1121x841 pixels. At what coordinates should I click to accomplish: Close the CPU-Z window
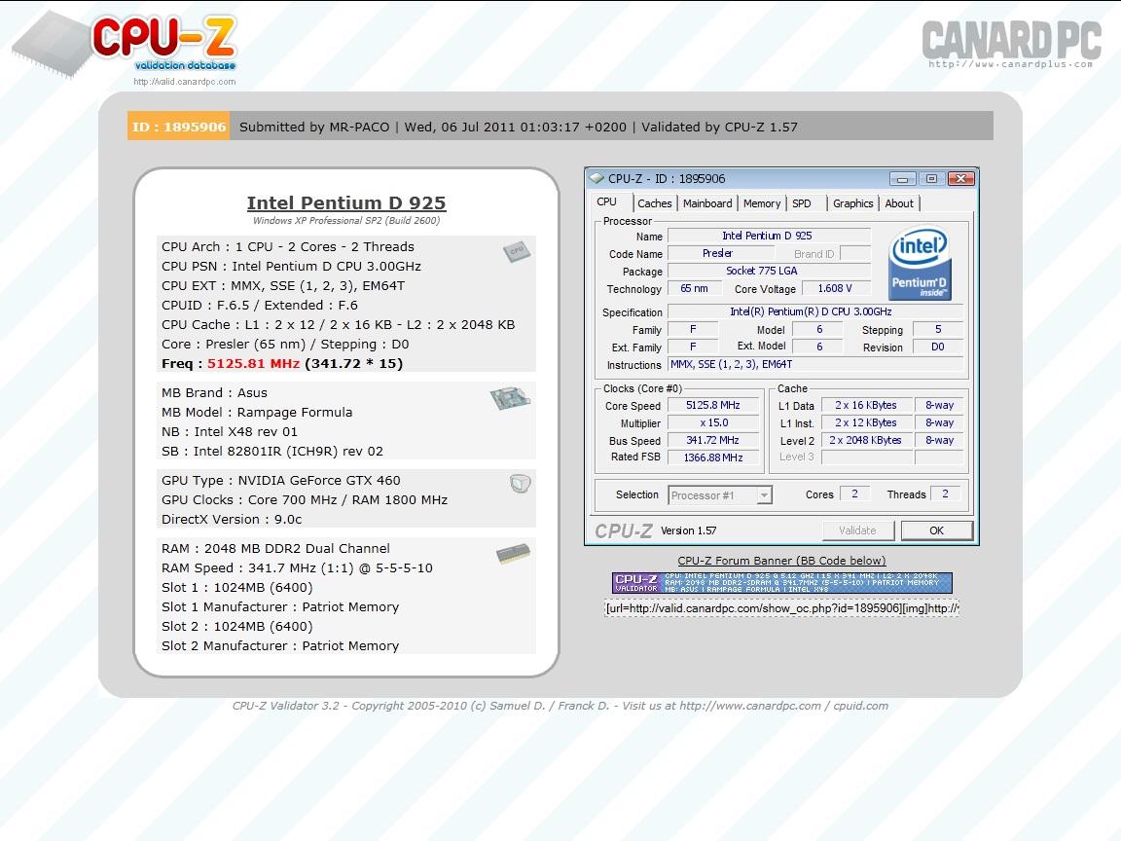[960, 179]
